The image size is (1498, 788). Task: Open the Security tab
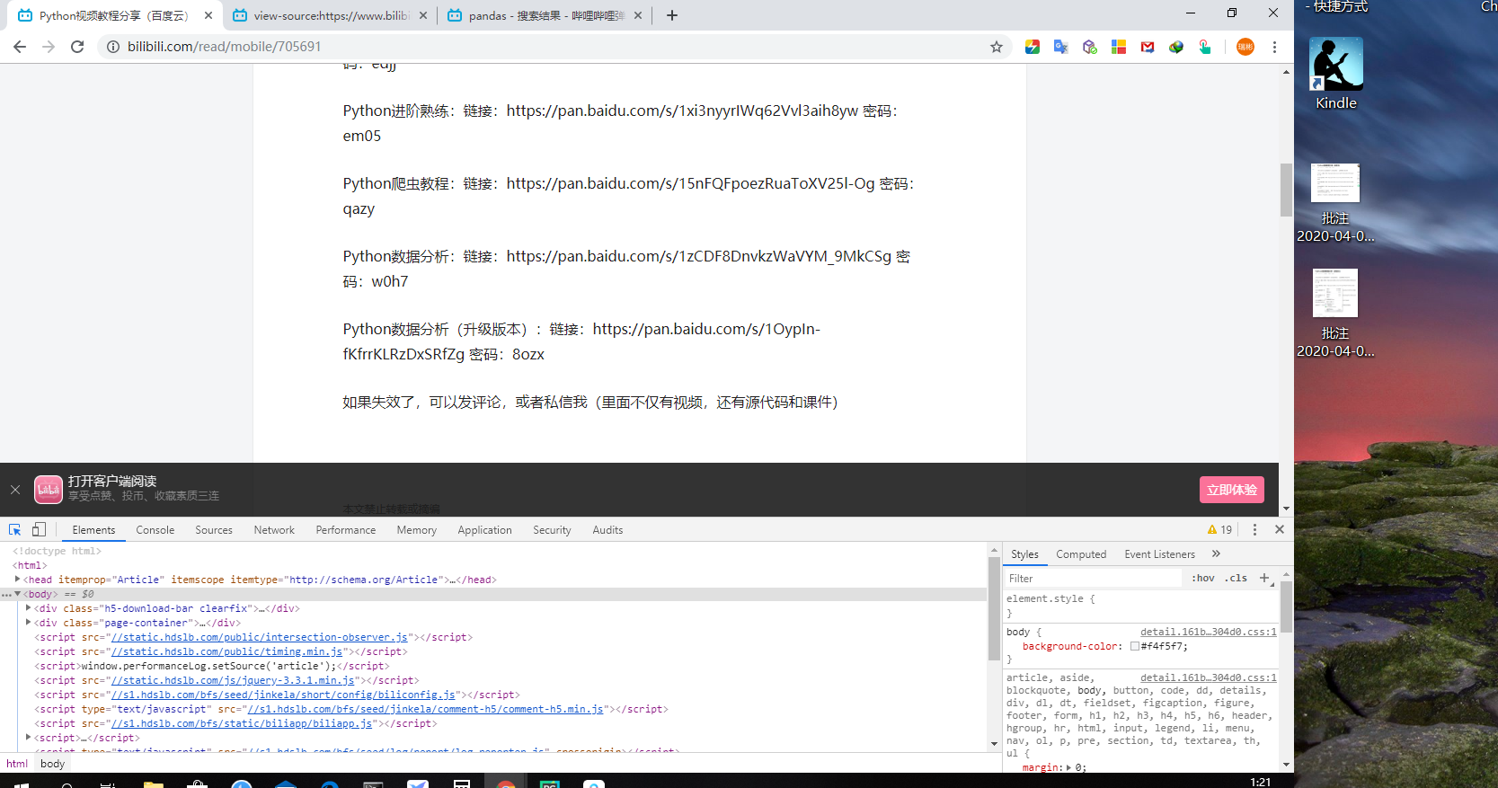click(552, 530)
